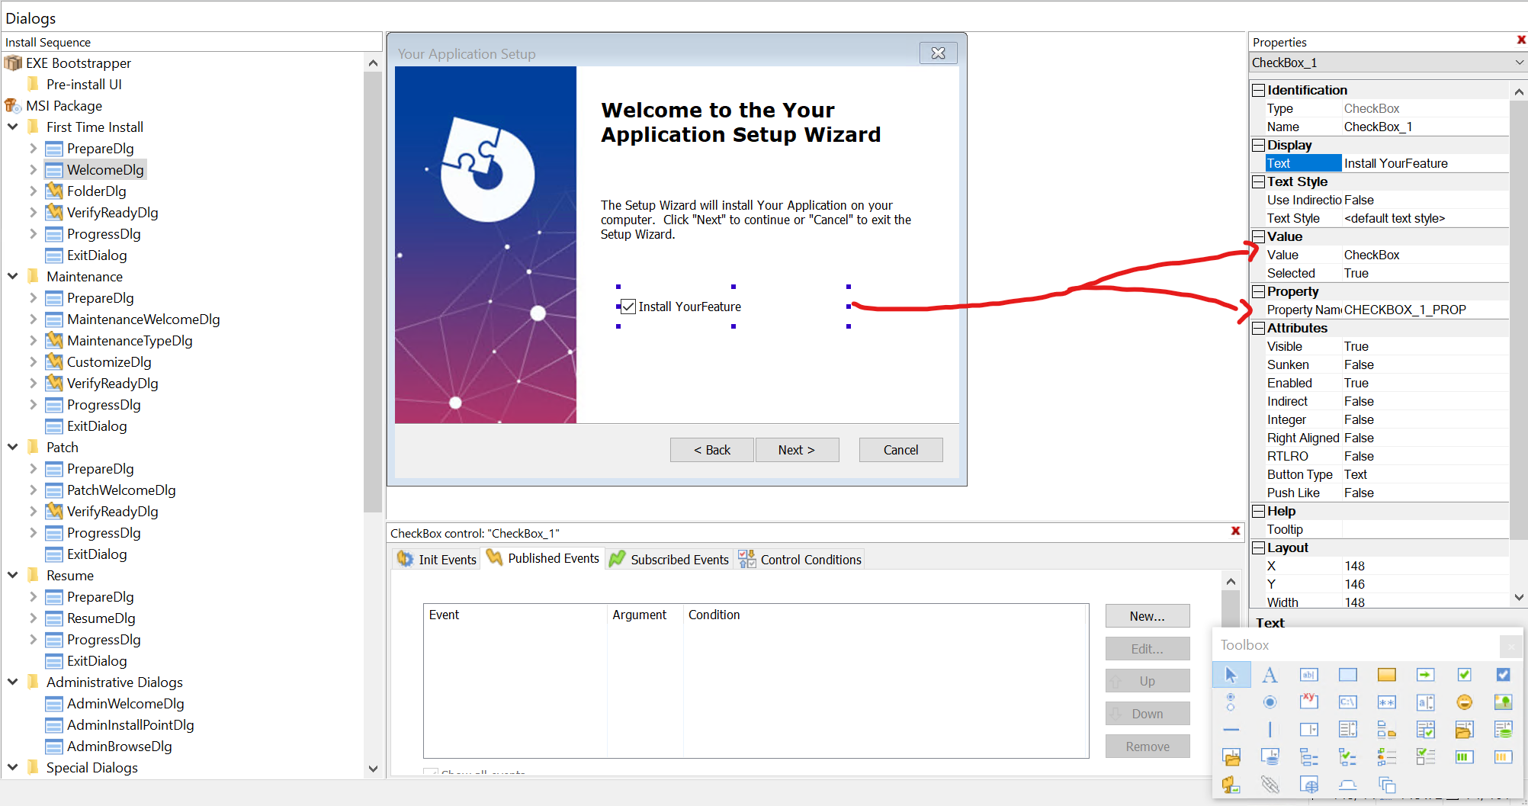Click the Visible attribute value True
The width and height of the screenshot is (1528, 806).
click(x=1425, y=346)
